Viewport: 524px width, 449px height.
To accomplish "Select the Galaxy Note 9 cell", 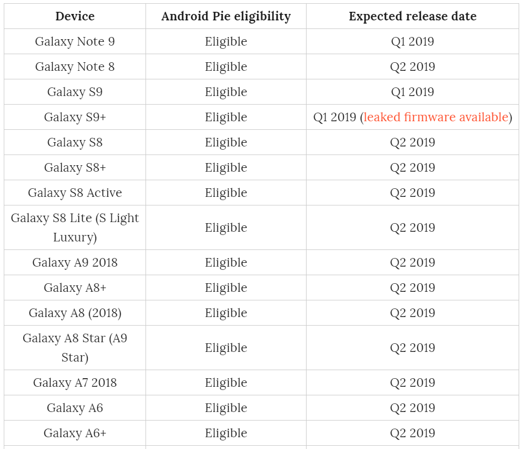I will pos(75,41).
